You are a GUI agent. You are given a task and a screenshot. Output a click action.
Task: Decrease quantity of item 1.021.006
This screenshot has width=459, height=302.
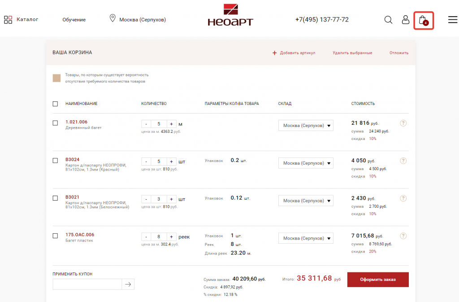pyautogui.click(x=146, y=124)
